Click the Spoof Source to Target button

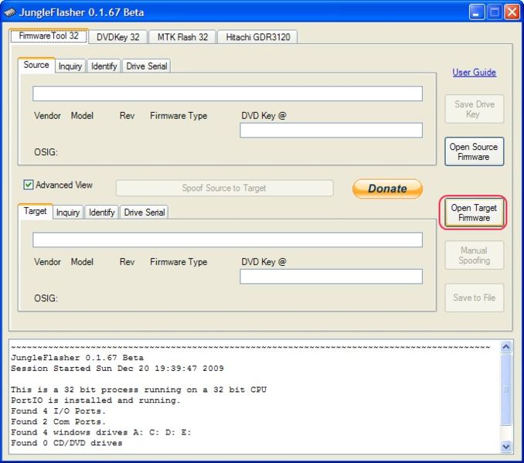click(x=224, y=188)
